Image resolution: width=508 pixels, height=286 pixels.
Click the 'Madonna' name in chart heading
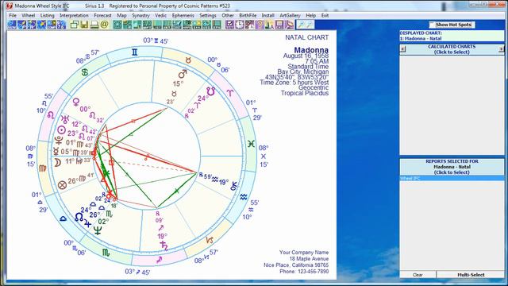point(311,50)
